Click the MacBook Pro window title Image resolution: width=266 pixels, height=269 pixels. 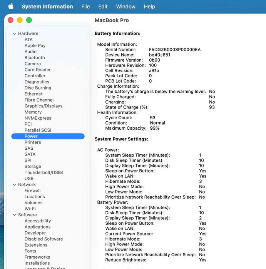[x=112, y=20]
